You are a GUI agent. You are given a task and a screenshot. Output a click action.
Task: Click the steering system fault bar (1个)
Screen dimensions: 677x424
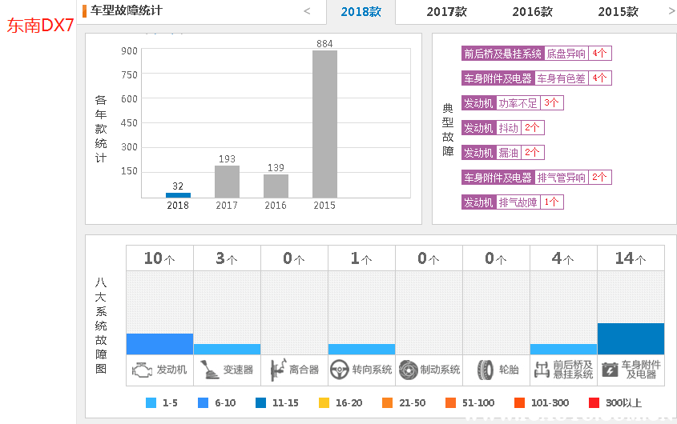click(x=362, y=349)
